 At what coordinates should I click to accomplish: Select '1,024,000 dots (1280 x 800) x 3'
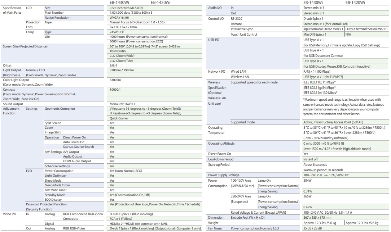click(131, 13)
